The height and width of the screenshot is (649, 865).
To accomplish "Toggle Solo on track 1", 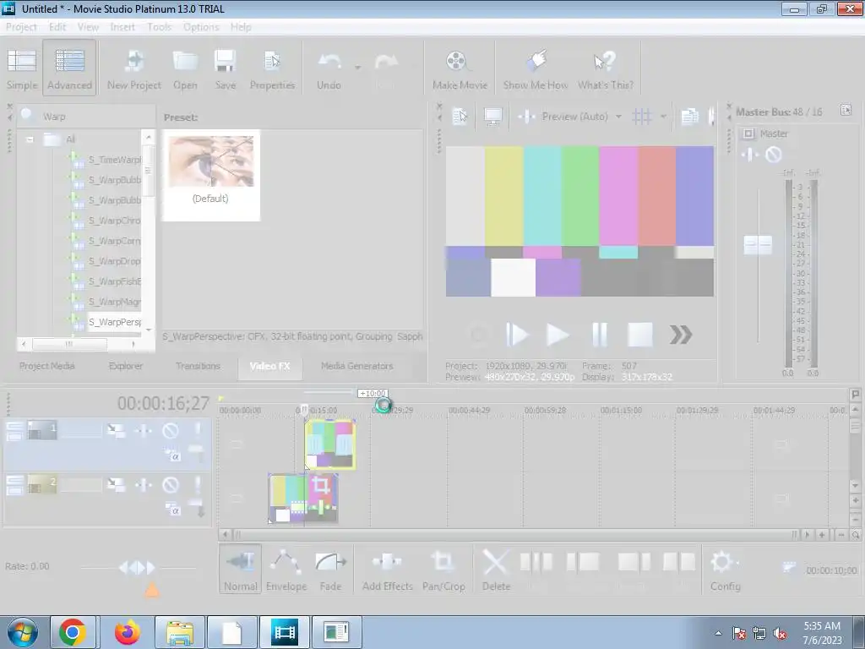I will (198, 429).
